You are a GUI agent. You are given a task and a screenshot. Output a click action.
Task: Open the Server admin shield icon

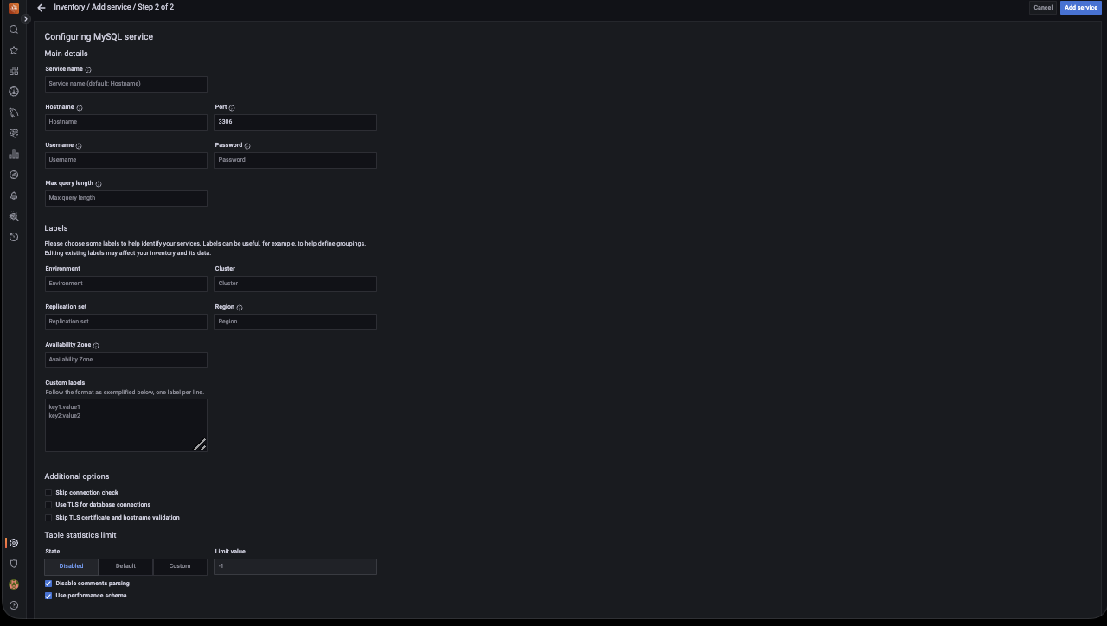pos(14,564)
